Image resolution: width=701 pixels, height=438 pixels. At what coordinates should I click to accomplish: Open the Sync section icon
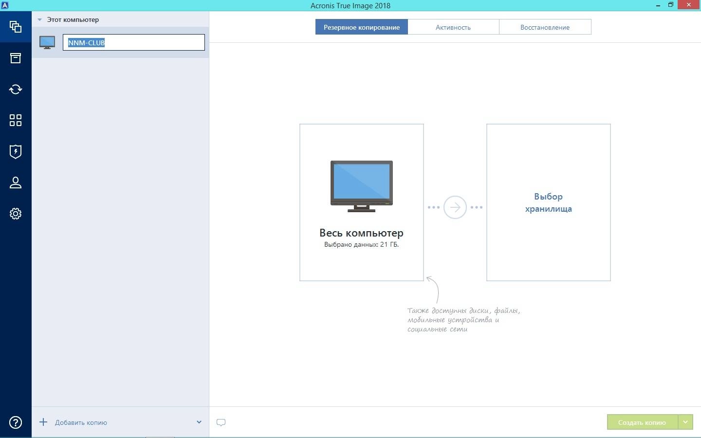(16, 89)
